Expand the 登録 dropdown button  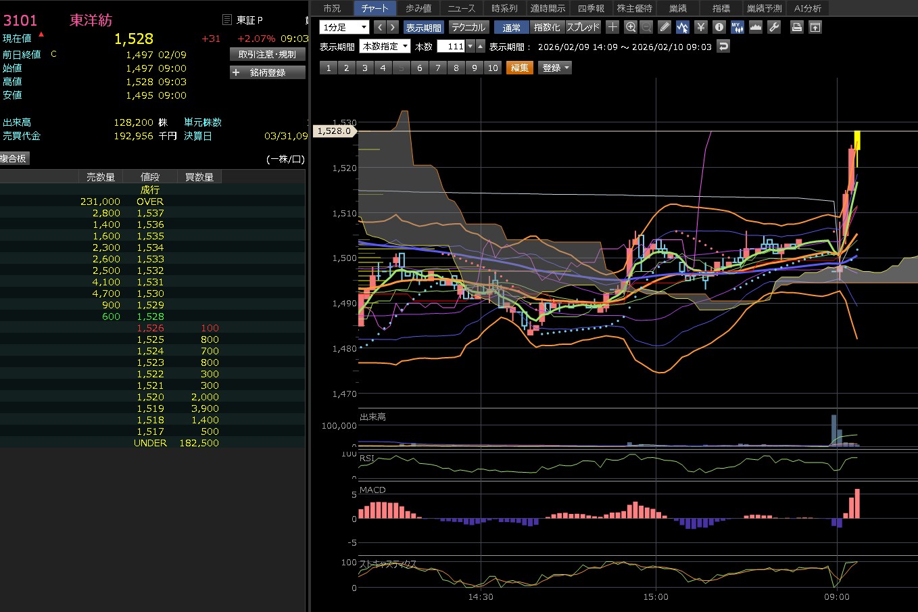[555, 68]
